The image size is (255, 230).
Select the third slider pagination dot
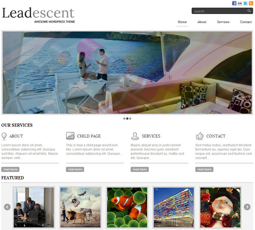[130, 118]
